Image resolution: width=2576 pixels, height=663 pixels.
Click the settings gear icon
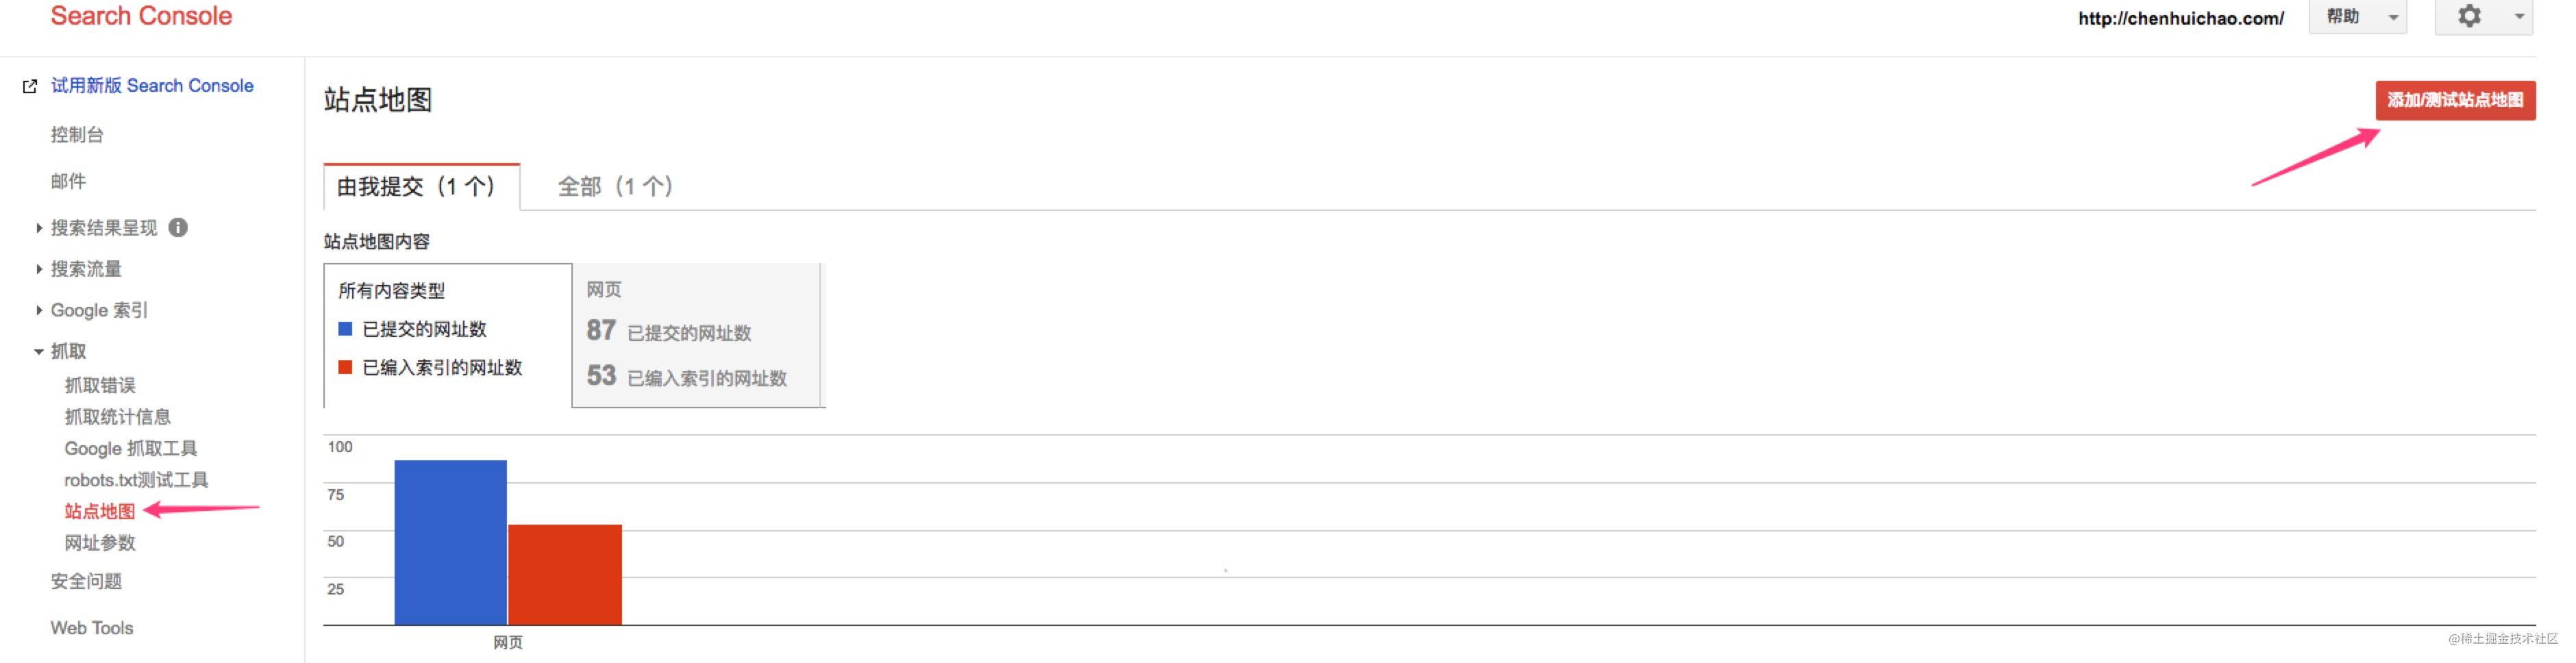2469,16
